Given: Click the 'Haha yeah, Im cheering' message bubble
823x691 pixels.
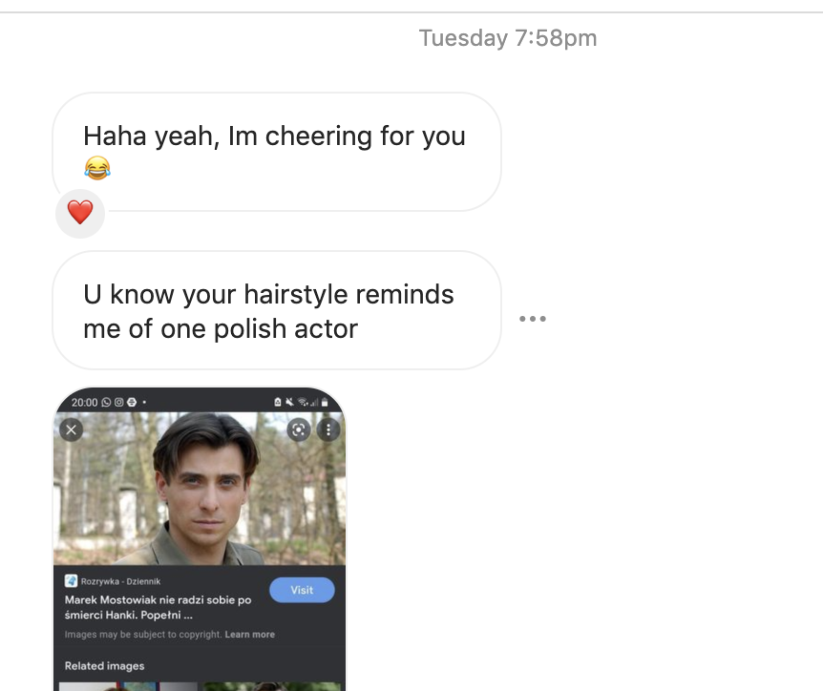Looking at the screenshot, I should pyautogui.click(x=277, y=152).
